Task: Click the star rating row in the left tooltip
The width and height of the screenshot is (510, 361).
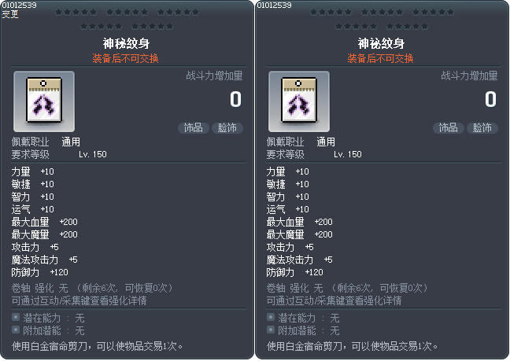Action: (126, 19)
